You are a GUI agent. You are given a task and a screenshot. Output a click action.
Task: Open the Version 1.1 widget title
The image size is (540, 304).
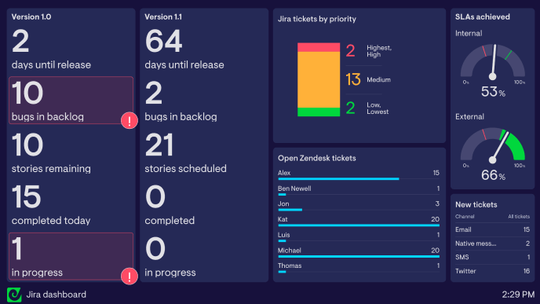click(163, 17)
